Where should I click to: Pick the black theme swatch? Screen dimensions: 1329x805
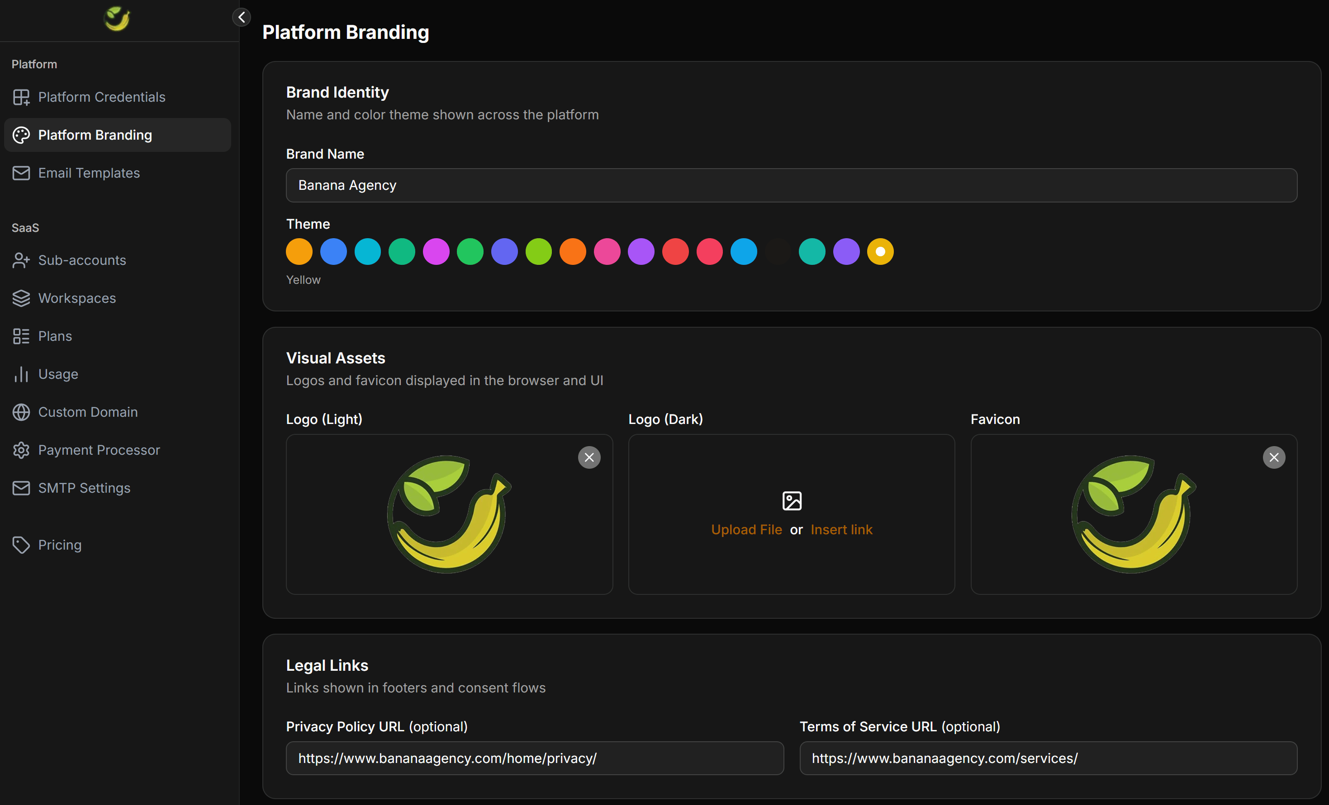click(778, 252)
